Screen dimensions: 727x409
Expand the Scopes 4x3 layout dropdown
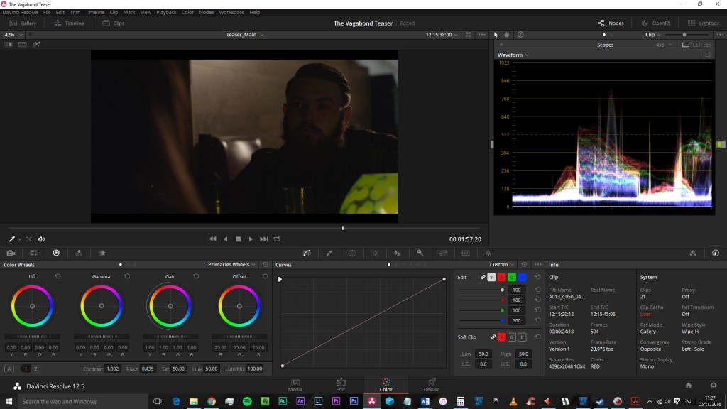pos(663,44)
